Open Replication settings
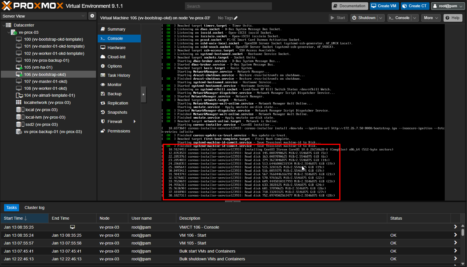Image resolution: width=467 pixels, height=267 pixels. pos(117,103)
